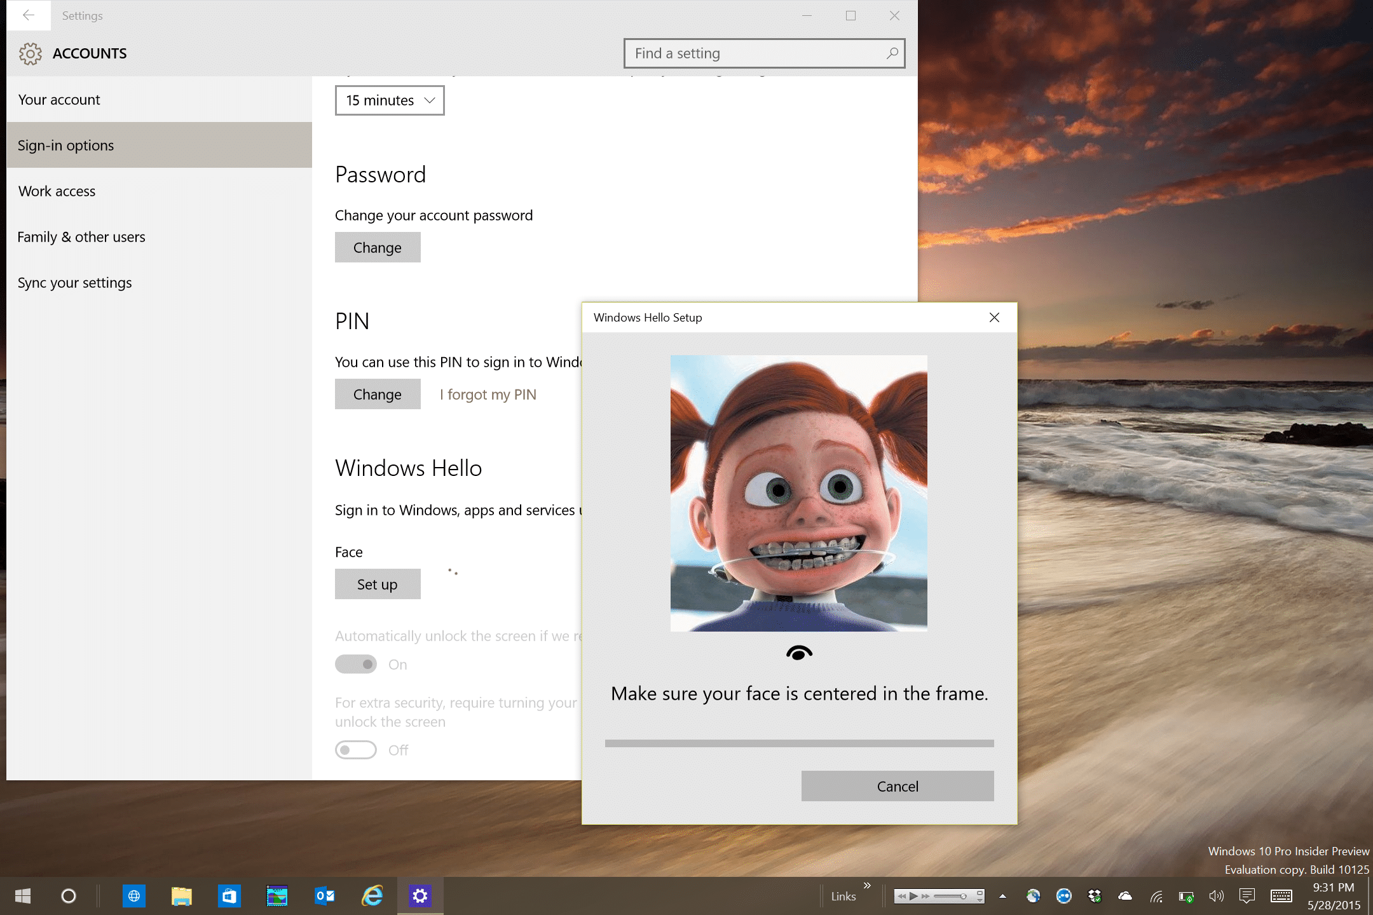Toggle the automatically unlock screen switch
This screenshot has height=915, width=1373.
click(x=356, y=664)
